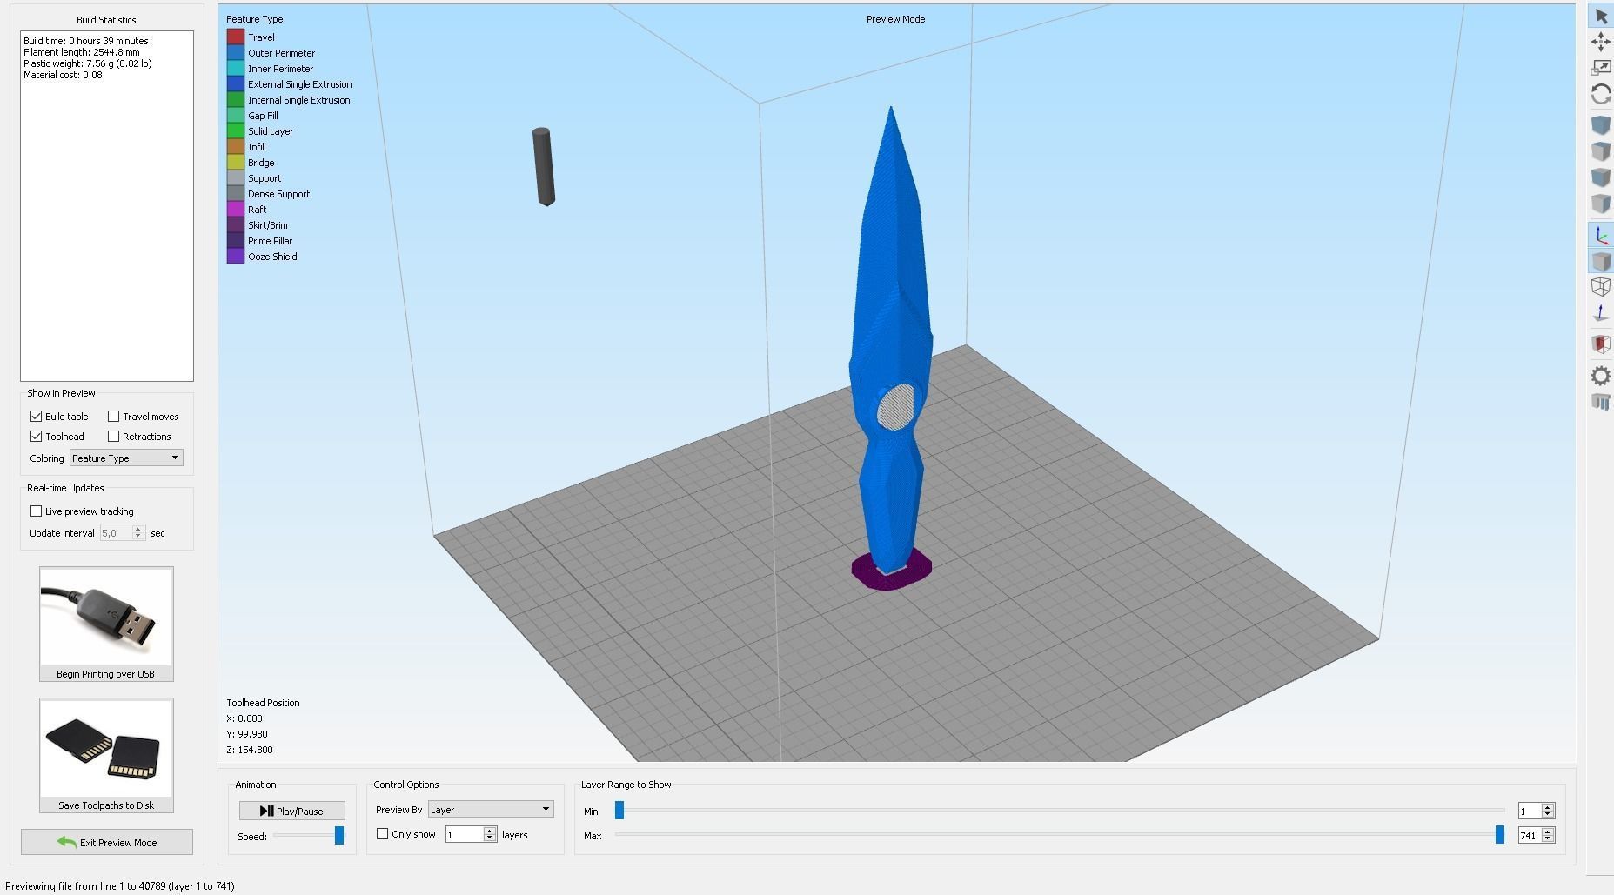Select the rotate view tool icon
Viewport: 1614px width, 895px height.
[1601, 94]
